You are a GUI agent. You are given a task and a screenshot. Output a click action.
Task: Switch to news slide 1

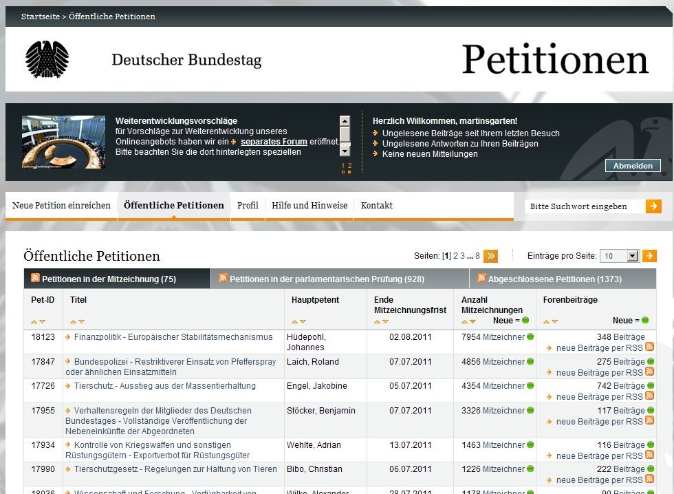coord(343,168)
